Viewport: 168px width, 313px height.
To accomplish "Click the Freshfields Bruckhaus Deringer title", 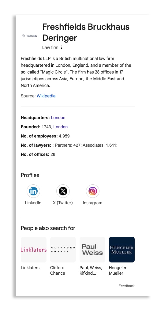I will pos(86,32).
